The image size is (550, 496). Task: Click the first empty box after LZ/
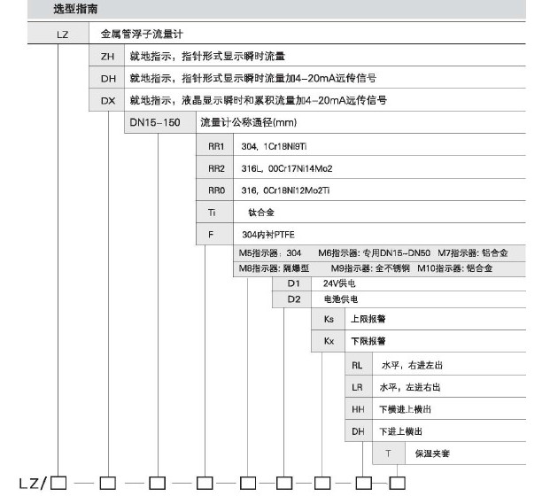click(59, 483)
